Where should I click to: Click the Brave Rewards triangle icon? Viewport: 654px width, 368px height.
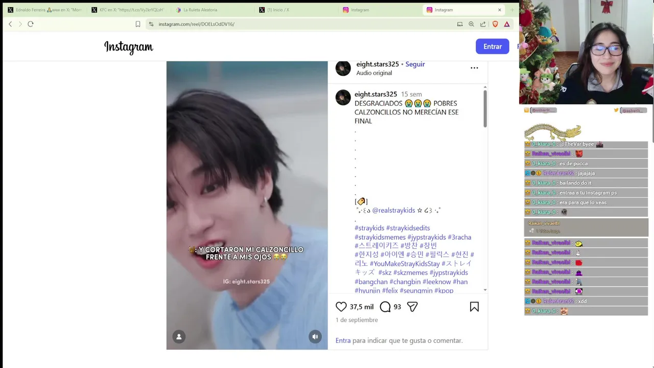point(507,24)
